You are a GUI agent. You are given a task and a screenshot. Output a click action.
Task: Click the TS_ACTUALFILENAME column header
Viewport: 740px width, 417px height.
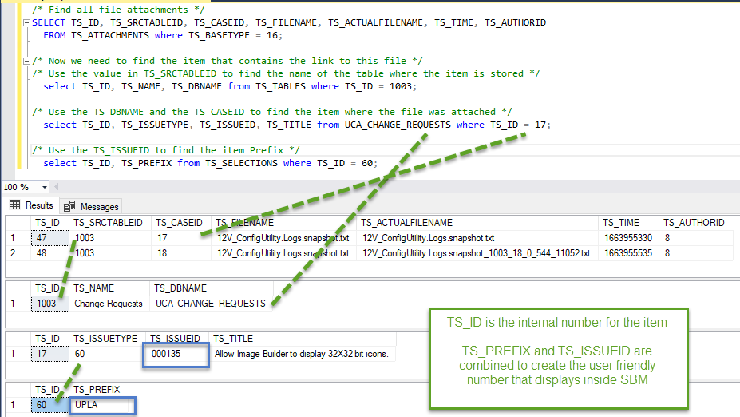406,223
